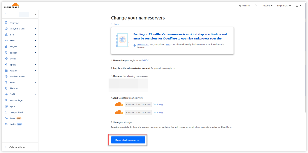The height and width of the screenshot is (153, 308).
Task: Expand the Email submenu arrow
Action: click(x=36, y=41)
